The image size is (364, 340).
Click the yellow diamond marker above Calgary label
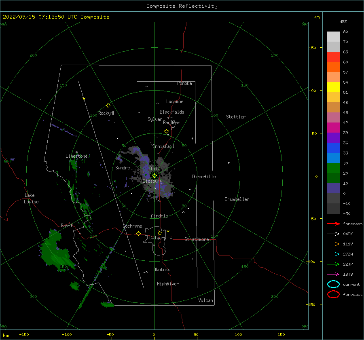(160, 233)
